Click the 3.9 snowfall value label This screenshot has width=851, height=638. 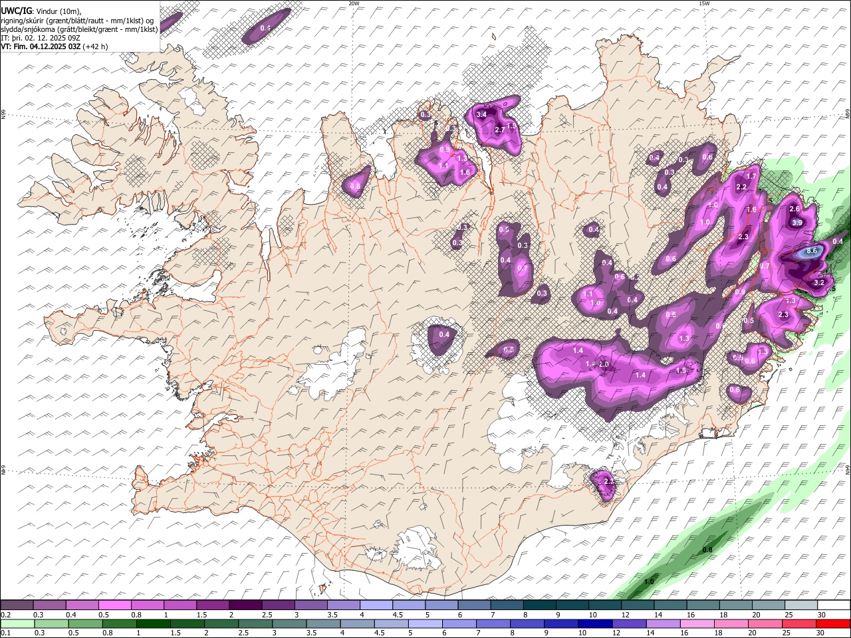pos(797,223)
